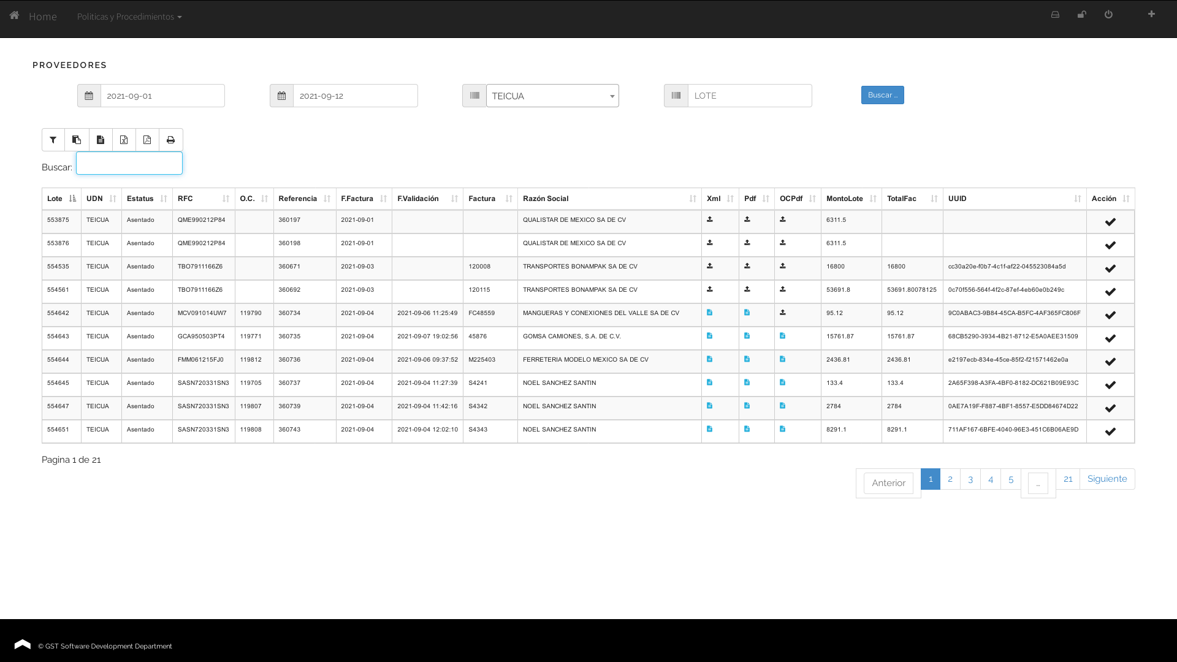Click the unlock padlock icon in navbar
Screen dimensions: 1177x662
[x=1082, y=14]
